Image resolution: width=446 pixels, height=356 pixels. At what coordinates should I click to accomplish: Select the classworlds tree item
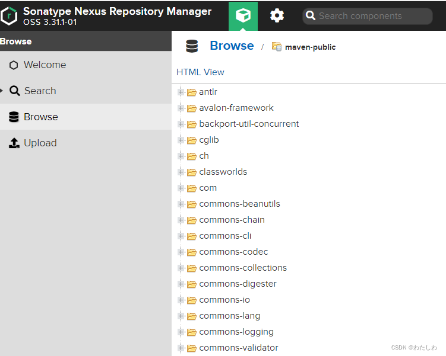point(223,172)
